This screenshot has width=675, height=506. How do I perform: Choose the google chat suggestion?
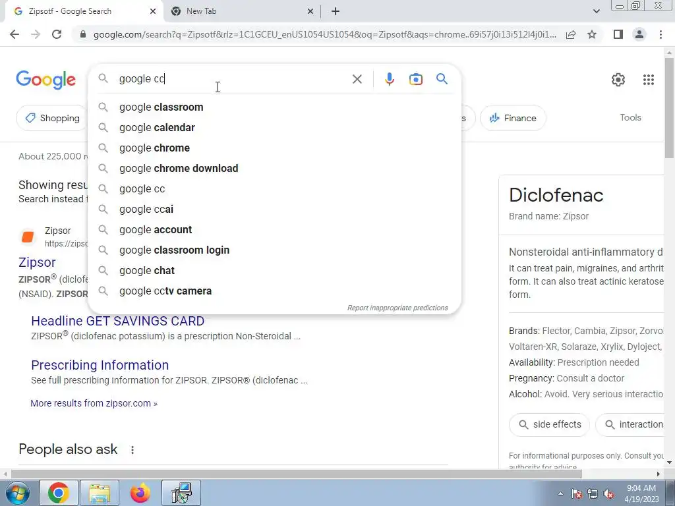pos(274,271)
